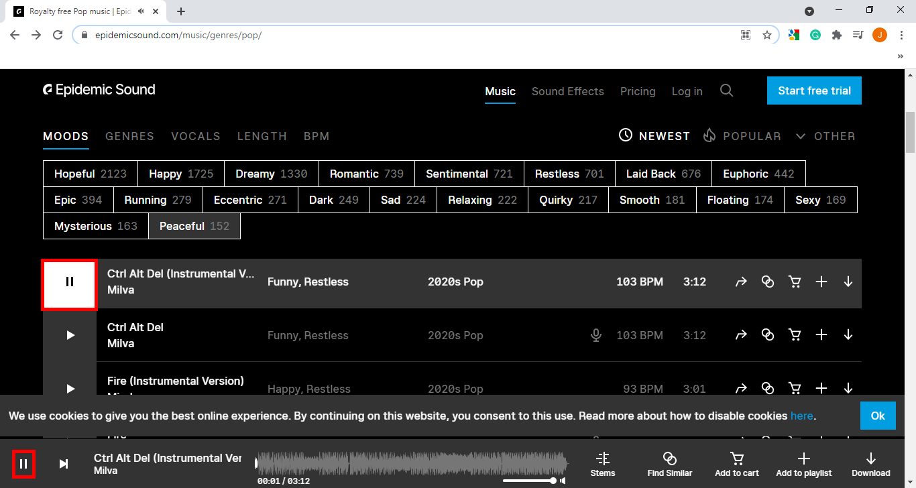Add Ctrl Alt Del Instrumental row to cart
Viewport: 916px width, 488px height.
(x=795, y=282)
